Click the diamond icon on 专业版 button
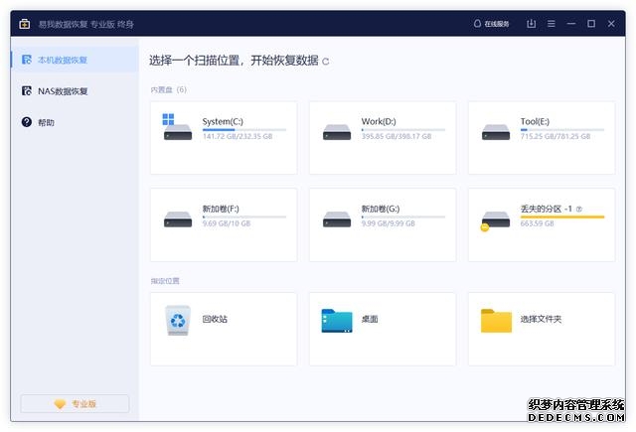This screenshot has height=432, width=636. click(x=60, y=404)
